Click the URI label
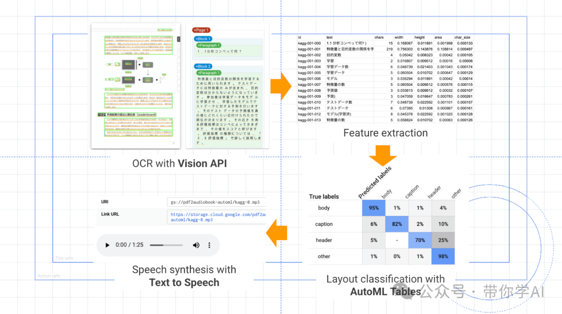 point(105,202)
